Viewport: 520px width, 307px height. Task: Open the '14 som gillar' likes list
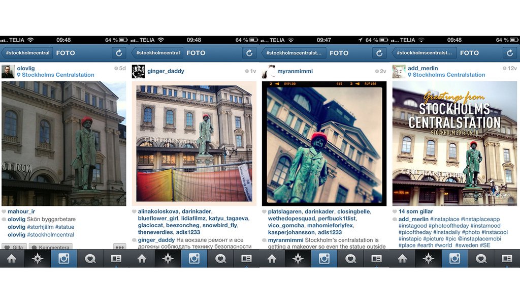(415, 211)
